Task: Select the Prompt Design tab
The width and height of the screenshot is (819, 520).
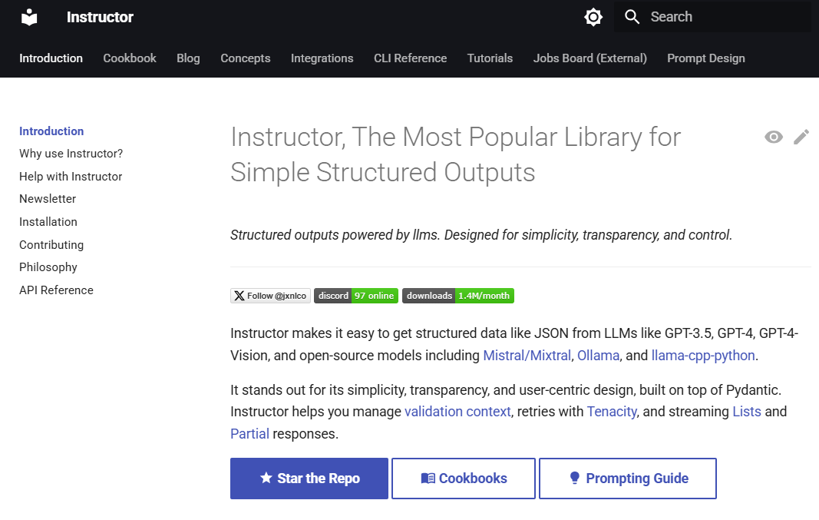Action: point(705,58)
